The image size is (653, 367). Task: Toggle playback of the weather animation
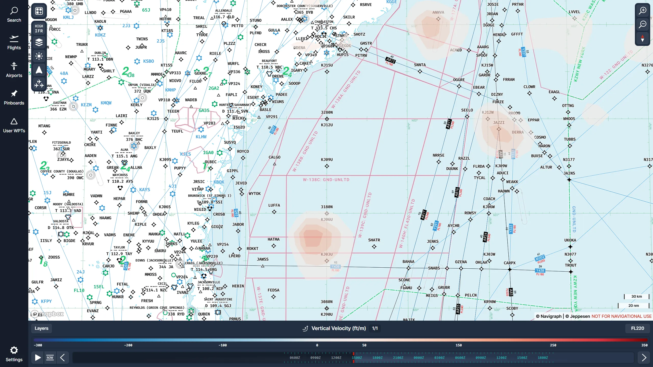[x=37, y=357]
